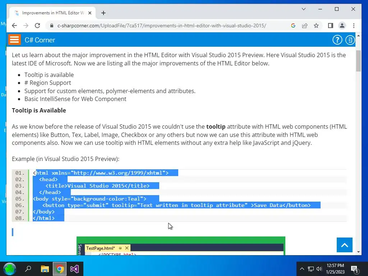Screen dimensions: 368x276
Task: Open File Explorer from taskbar
Action: [45, 269]
